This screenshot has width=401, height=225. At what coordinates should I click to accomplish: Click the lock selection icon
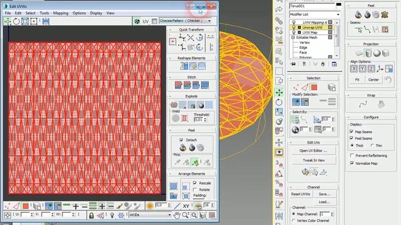click(x=91, y=216)
